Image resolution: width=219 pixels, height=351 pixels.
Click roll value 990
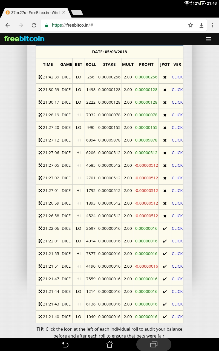[x=91, y=128]
